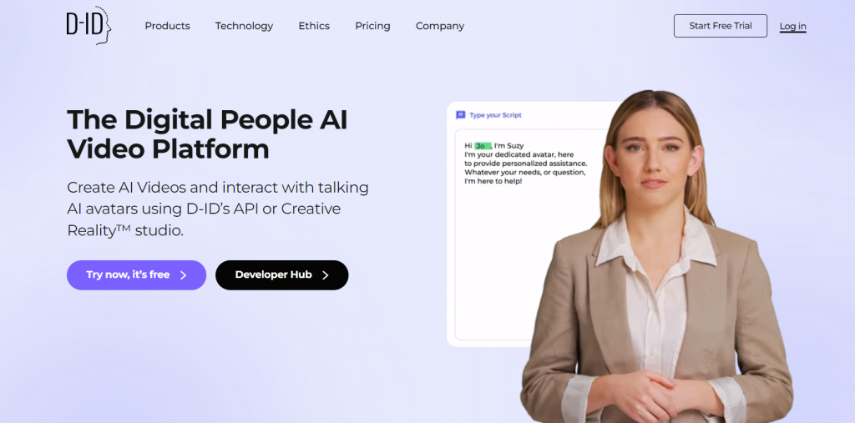Viewport: 855px width, 423px height.
Task: Click the arrow on Try now button
Action: click(183, 275)
